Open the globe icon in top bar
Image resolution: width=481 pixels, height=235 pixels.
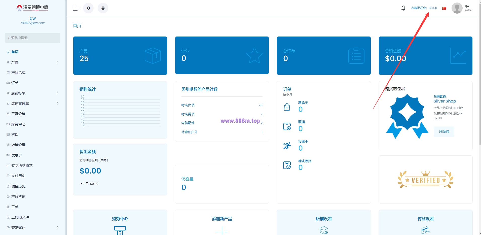[x=88, y=8]
